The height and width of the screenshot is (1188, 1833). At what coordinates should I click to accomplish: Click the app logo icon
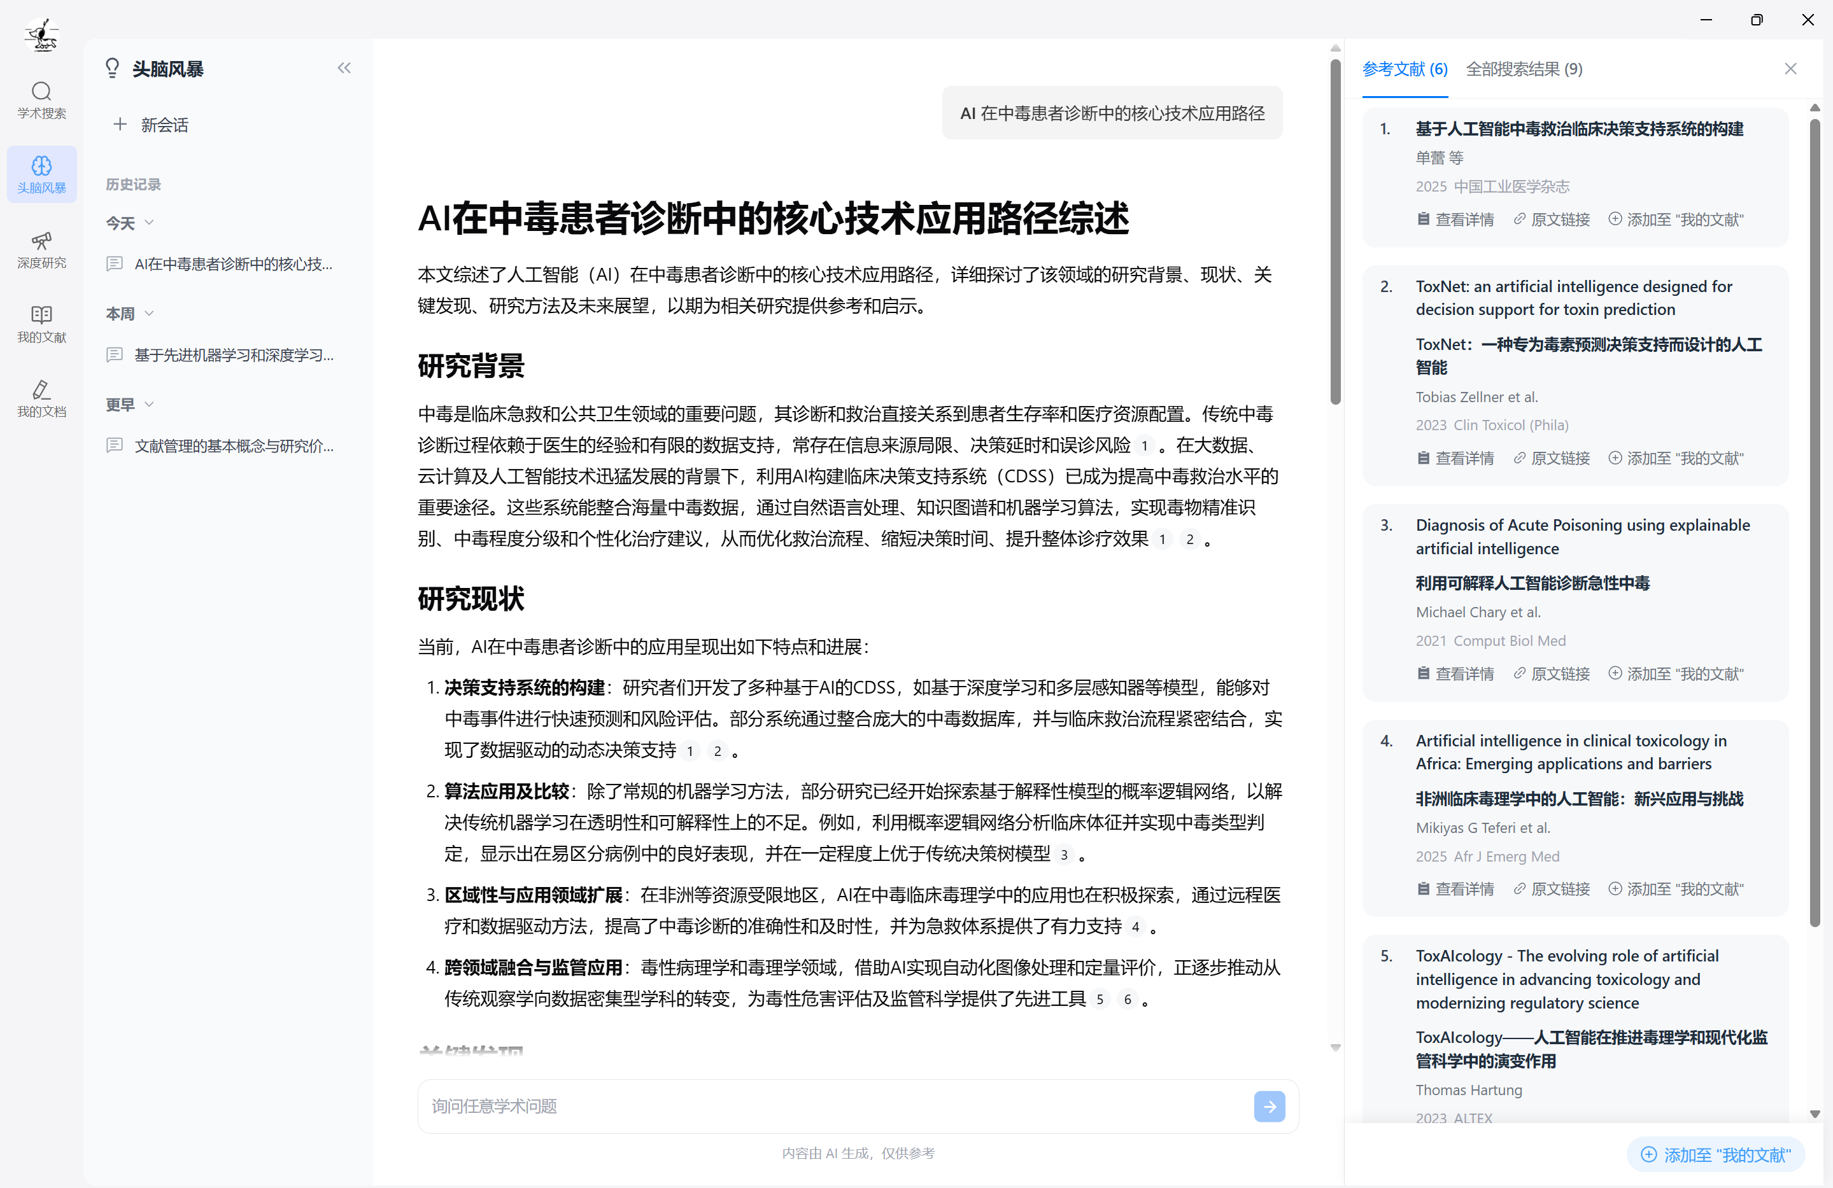pos(41,34)
